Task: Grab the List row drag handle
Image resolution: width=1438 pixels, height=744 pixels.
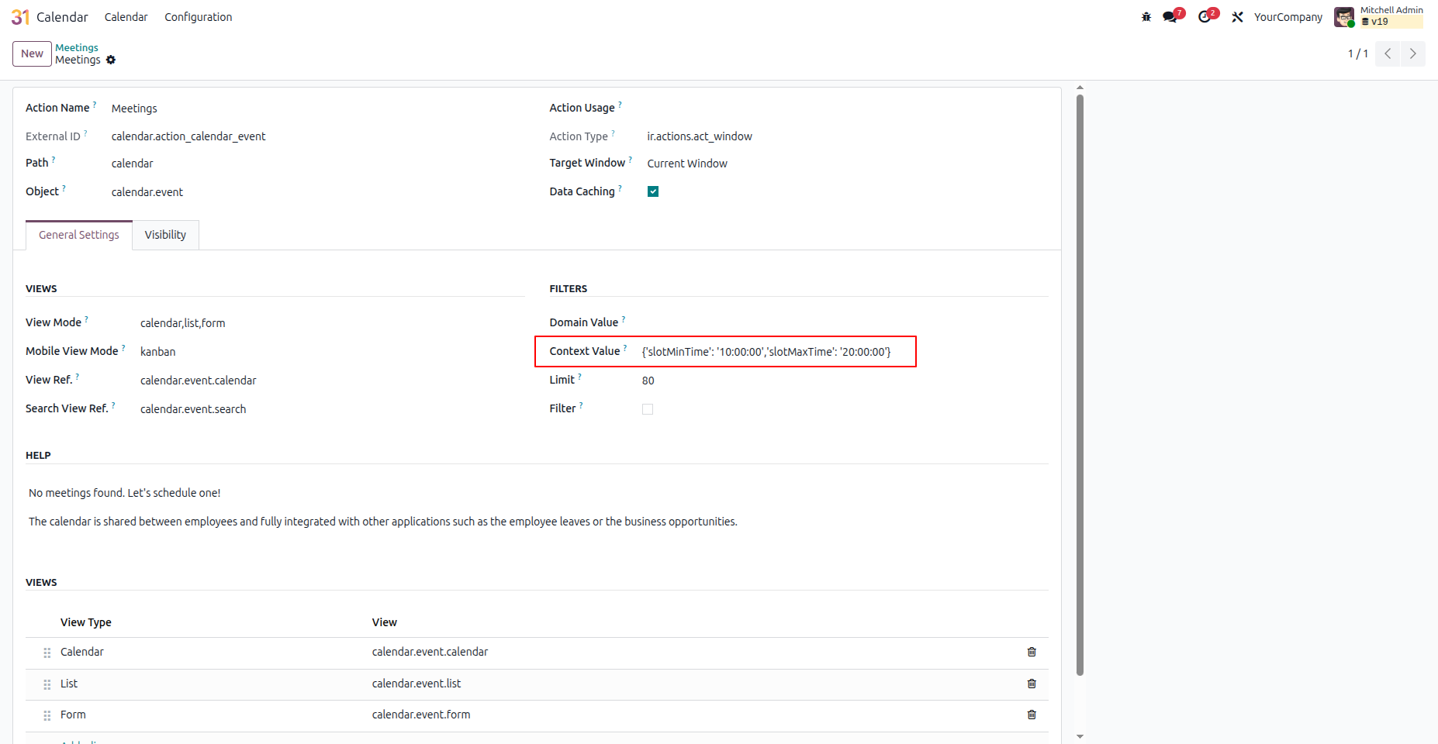Action: tap(47, 684)
